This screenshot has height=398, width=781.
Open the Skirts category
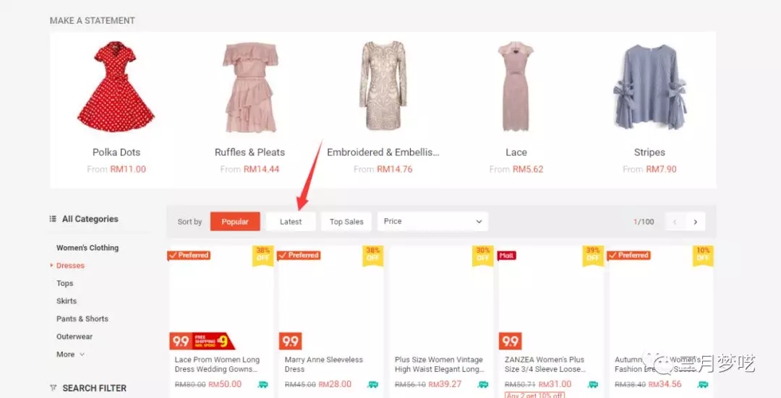coord(67,301)
